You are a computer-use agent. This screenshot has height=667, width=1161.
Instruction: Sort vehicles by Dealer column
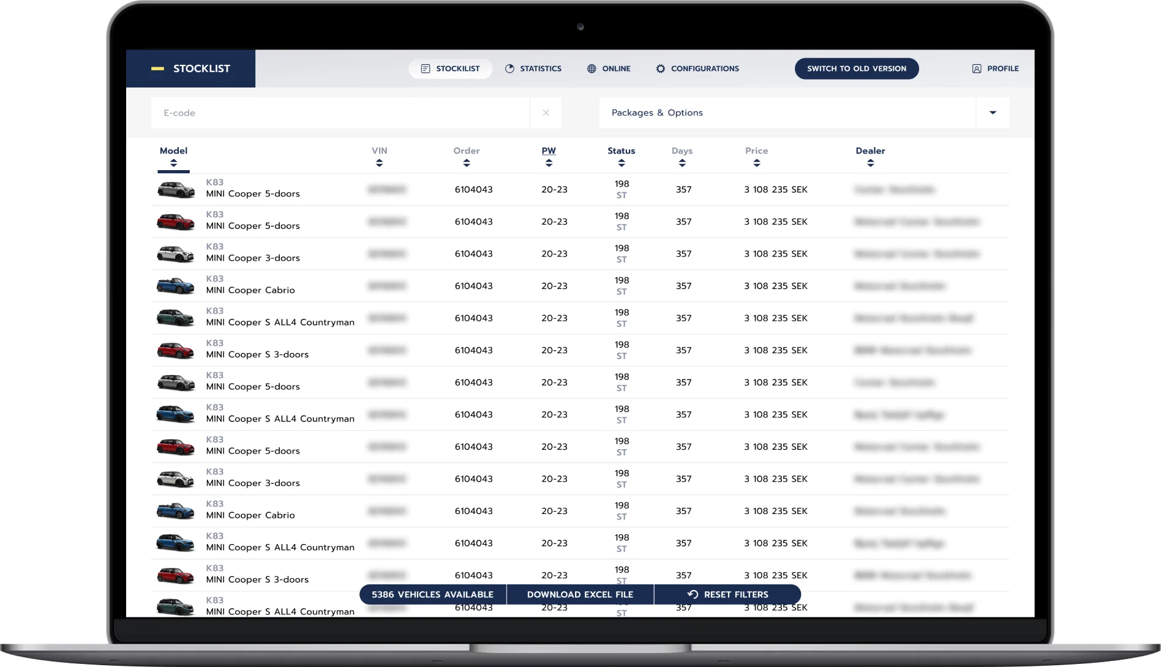point(870,163)
